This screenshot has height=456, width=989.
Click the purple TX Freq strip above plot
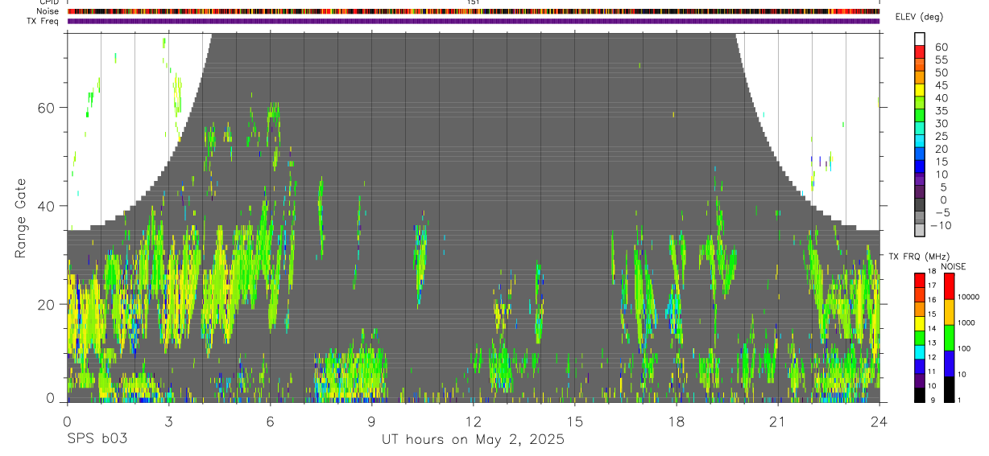coord(474,21)
